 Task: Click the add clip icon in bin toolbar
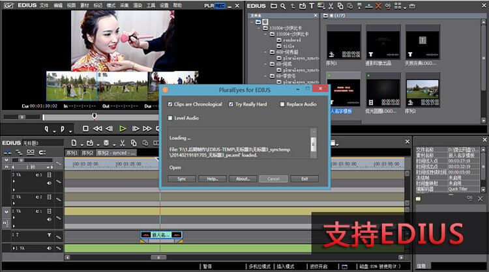click(302, 6)
